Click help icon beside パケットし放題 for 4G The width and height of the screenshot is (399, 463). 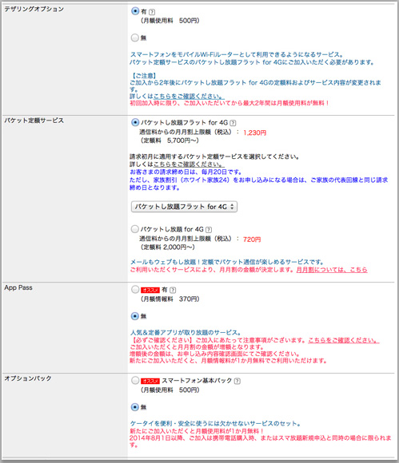point(209,229)
